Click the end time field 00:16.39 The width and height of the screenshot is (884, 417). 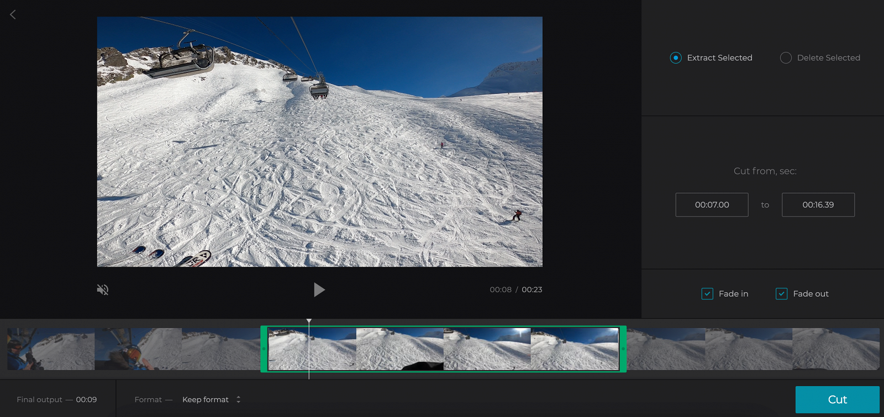click(x=818, y=205)
